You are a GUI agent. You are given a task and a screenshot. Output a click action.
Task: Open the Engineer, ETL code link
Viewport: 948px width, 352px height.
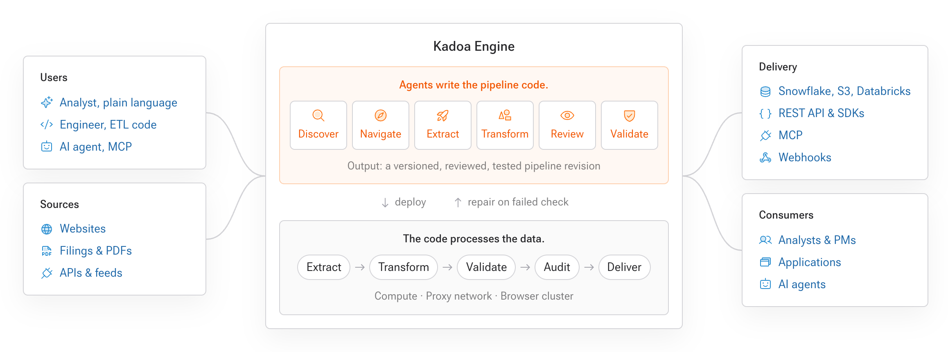pos(108,125)
